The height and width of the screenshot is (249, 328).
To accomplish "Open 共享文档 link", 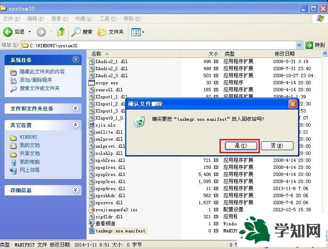I will (30, 154).
